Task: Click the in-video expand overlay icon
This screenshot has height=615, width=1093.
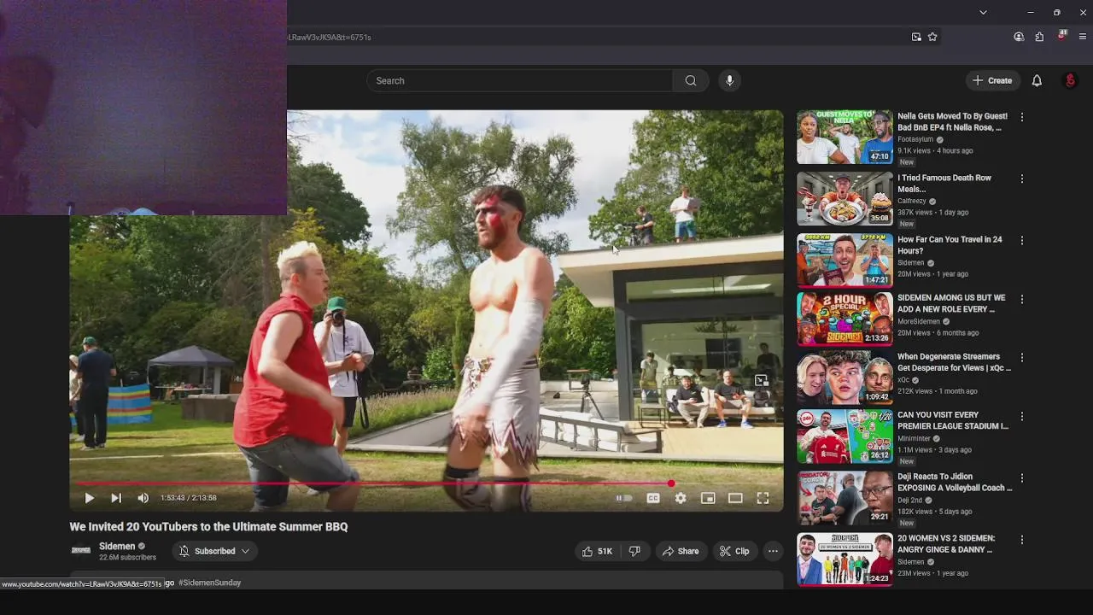Action: pyautogui.click(x=761, y=381)
